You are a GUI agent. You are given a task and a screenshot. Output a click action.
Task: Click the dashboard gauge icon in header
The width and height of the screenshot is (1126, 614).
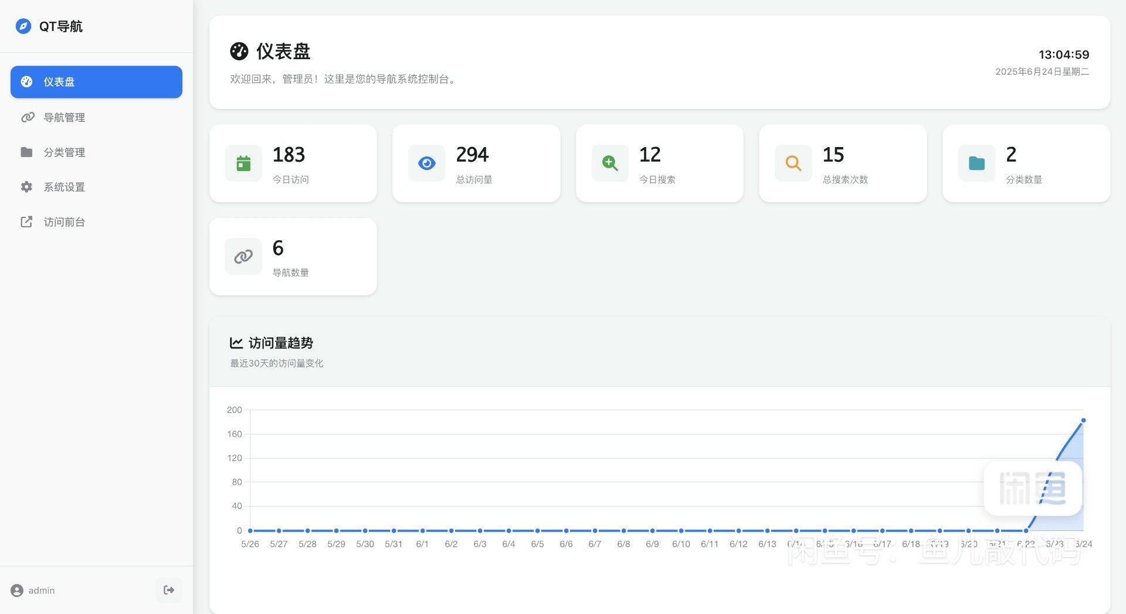pos(239,52)
